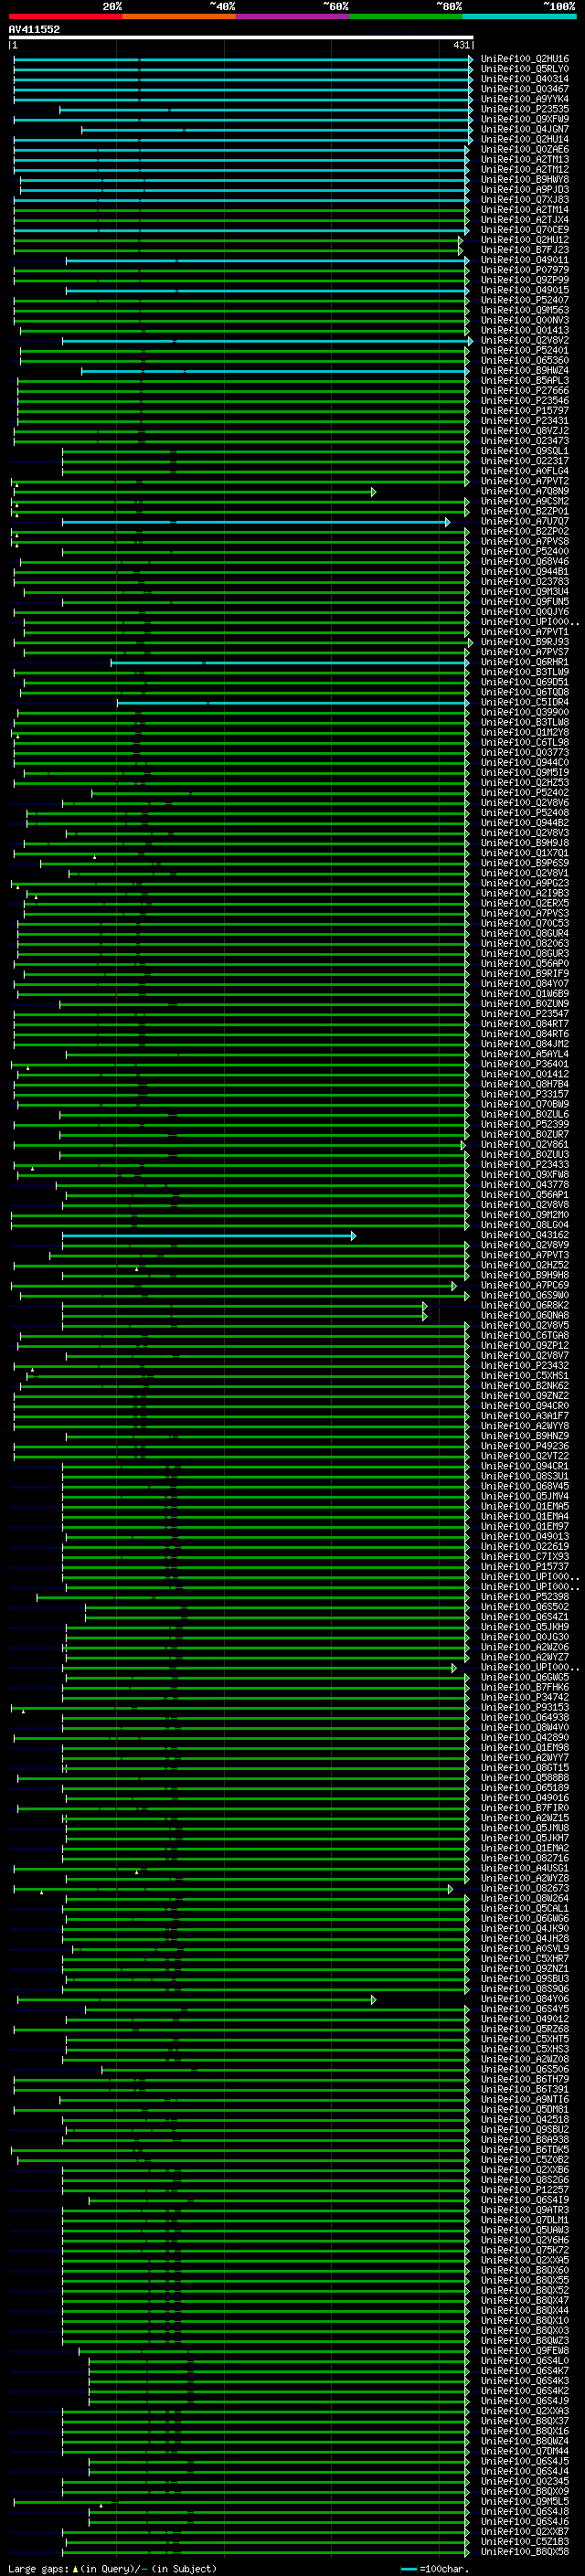Select the UniRef100_B9HWZ4 label

click(x=525, y=370)
